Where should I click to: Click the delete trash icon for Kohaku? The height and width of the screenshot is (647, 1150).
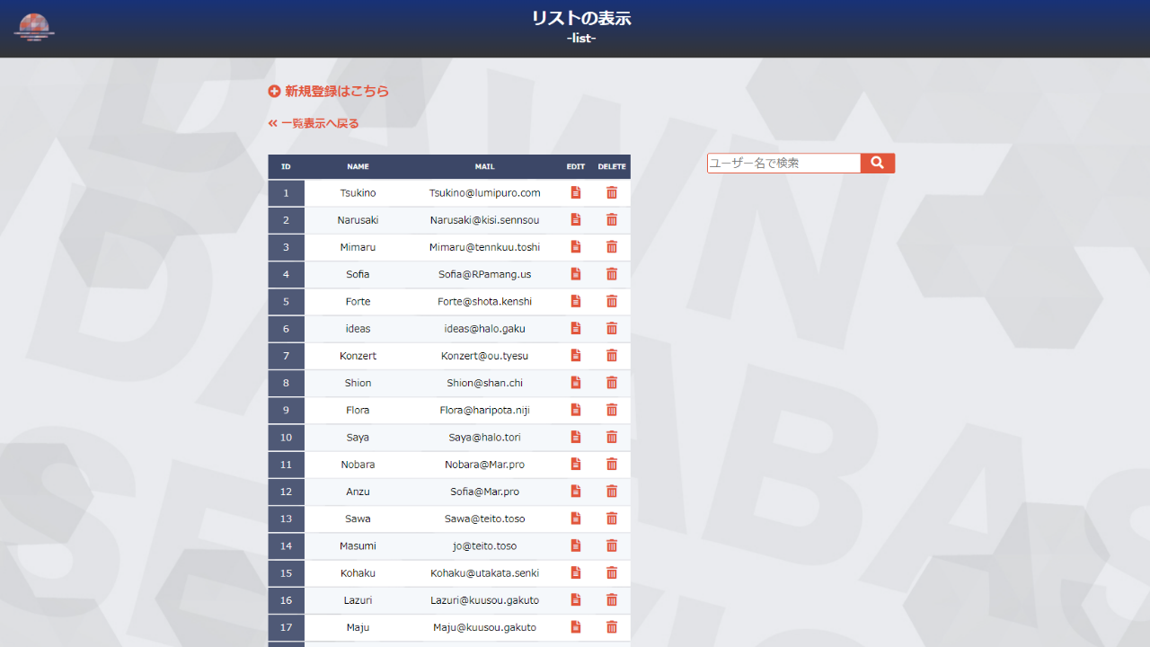pos(612,572)
